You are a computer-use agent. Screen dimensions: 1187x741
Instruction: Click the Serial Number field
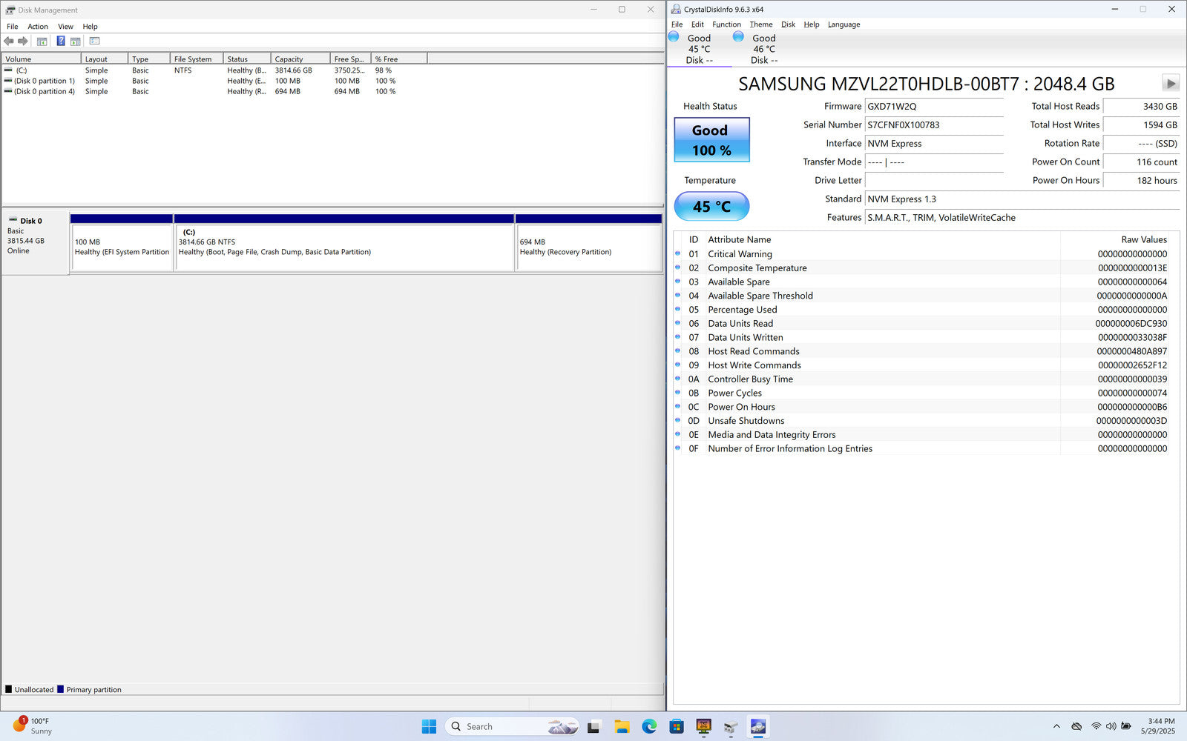pos(933,125)
